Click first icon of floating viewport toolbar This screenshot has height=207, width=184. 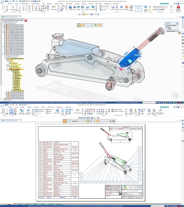pos(79,25)
